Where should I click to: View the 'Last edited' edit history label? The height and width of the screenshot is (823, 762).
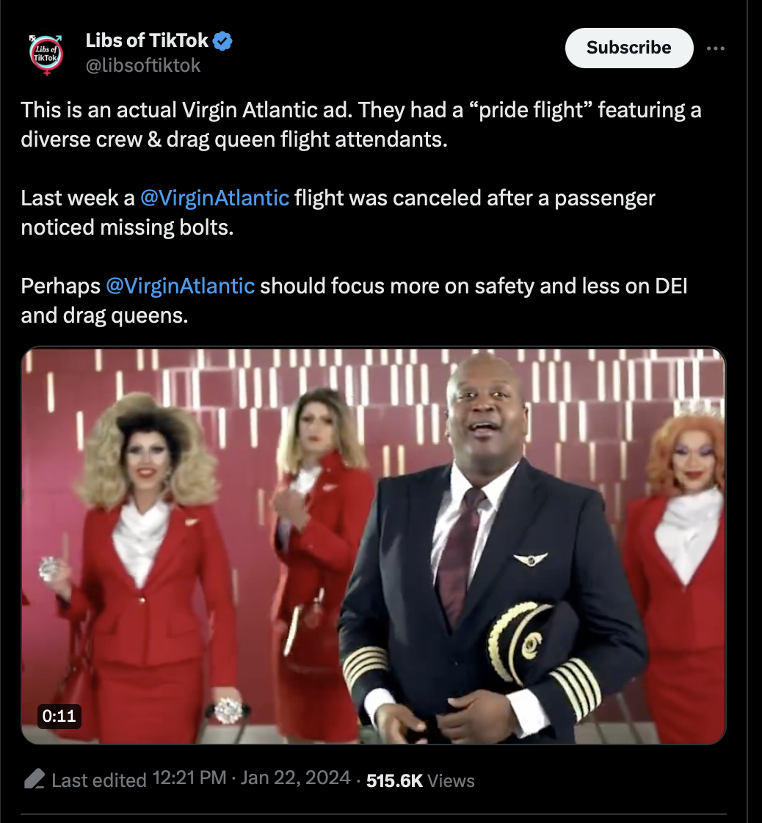coord(98,780)
